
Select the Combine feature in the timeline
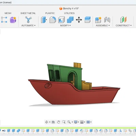[x=18, y=131]
